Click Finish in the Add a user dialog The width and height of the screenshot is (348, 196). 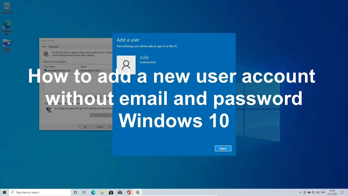[x=223, y=149]
